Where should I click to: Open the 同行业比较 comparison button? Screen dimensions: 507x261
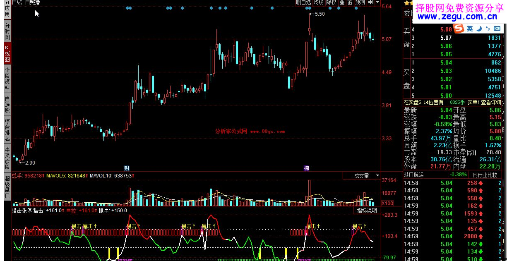tap(484, 175)
